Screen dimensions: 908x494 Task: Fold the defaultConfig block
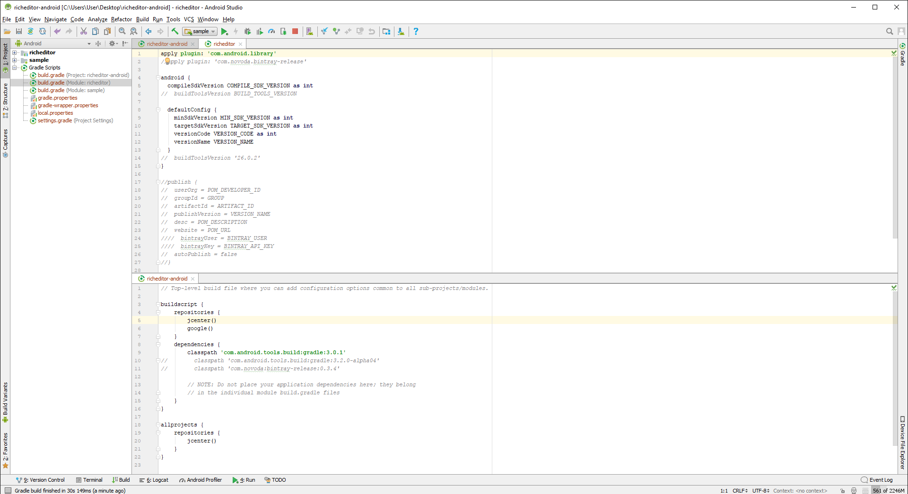coord(158,110)
